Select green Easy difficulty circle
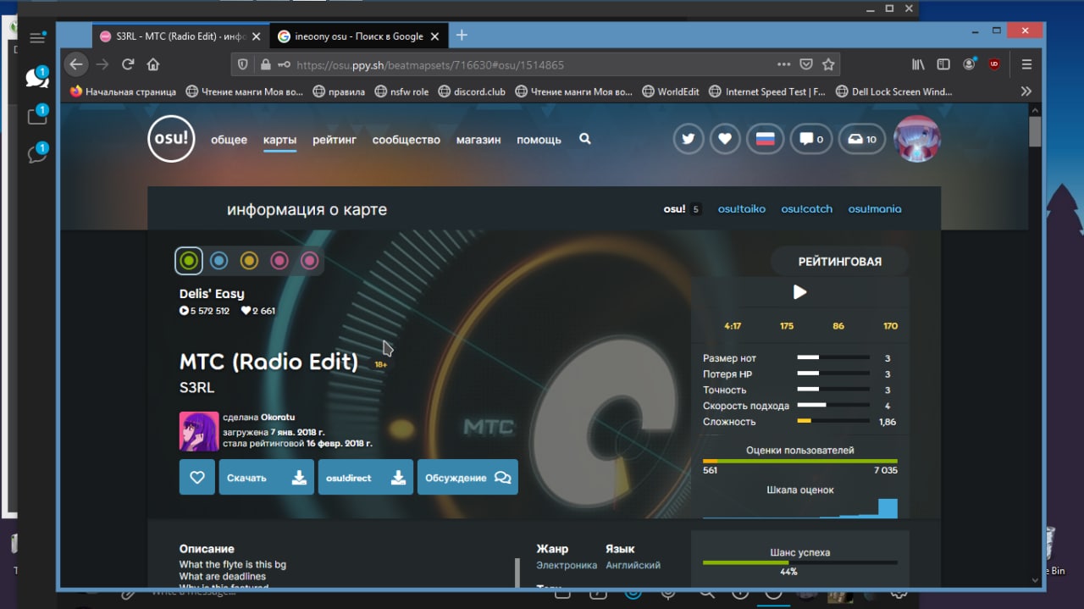 pyautogui.click(x=189, y=261)
